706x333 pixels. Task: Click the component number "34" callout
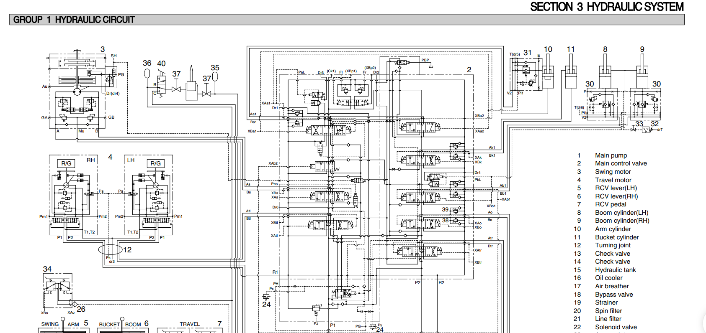point(47,269)
